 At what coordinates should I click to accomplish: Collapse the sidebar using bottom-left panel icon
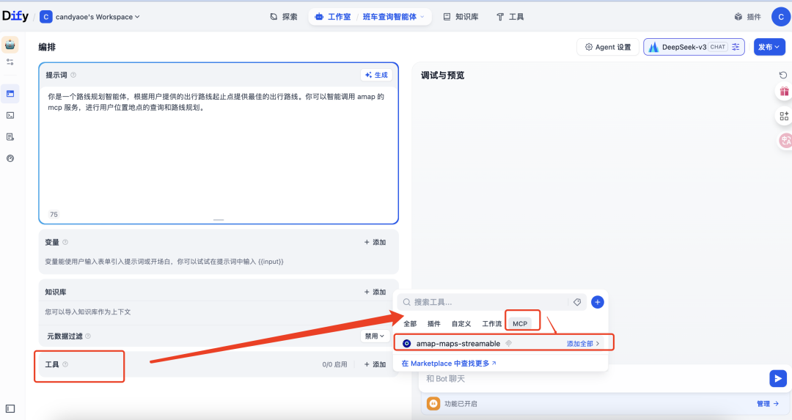[10, 408]
